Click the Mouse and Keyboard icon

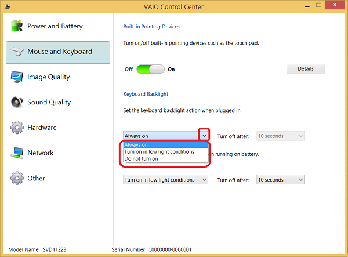pos(17,52)
